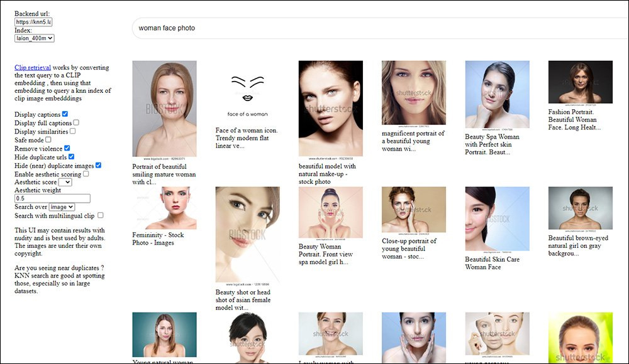The height and width of the screenshot is (364, 629).
Task: Enable Display similarities
Action: tap(73, 131)
